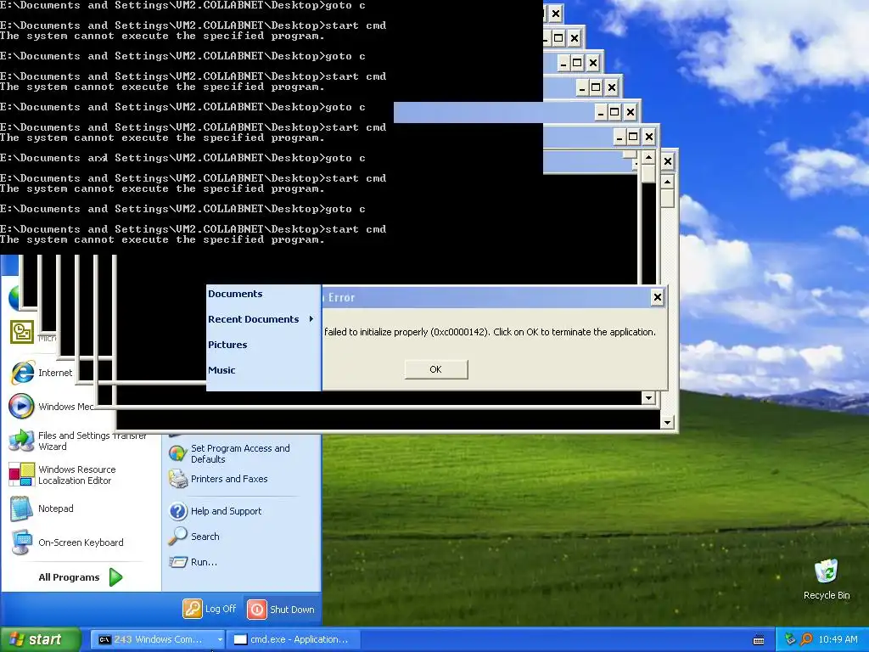Click the keyboard icon on the taskbar

pyautogui.click(x=759, y=640)
